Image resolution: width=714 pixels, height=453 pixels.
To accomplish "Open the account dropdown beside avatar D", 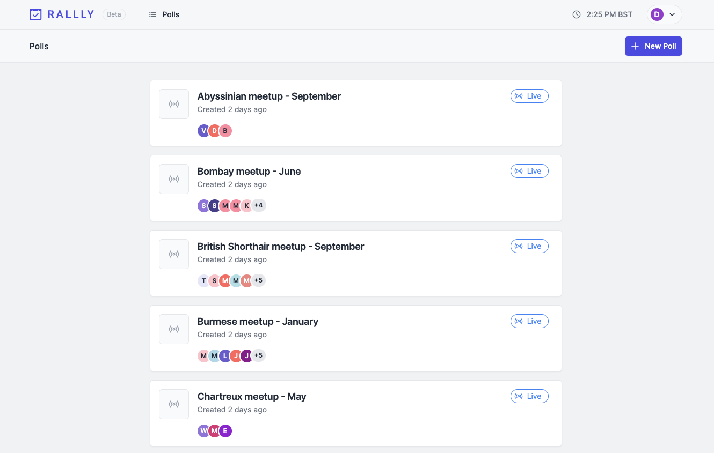I will [672, 14].
